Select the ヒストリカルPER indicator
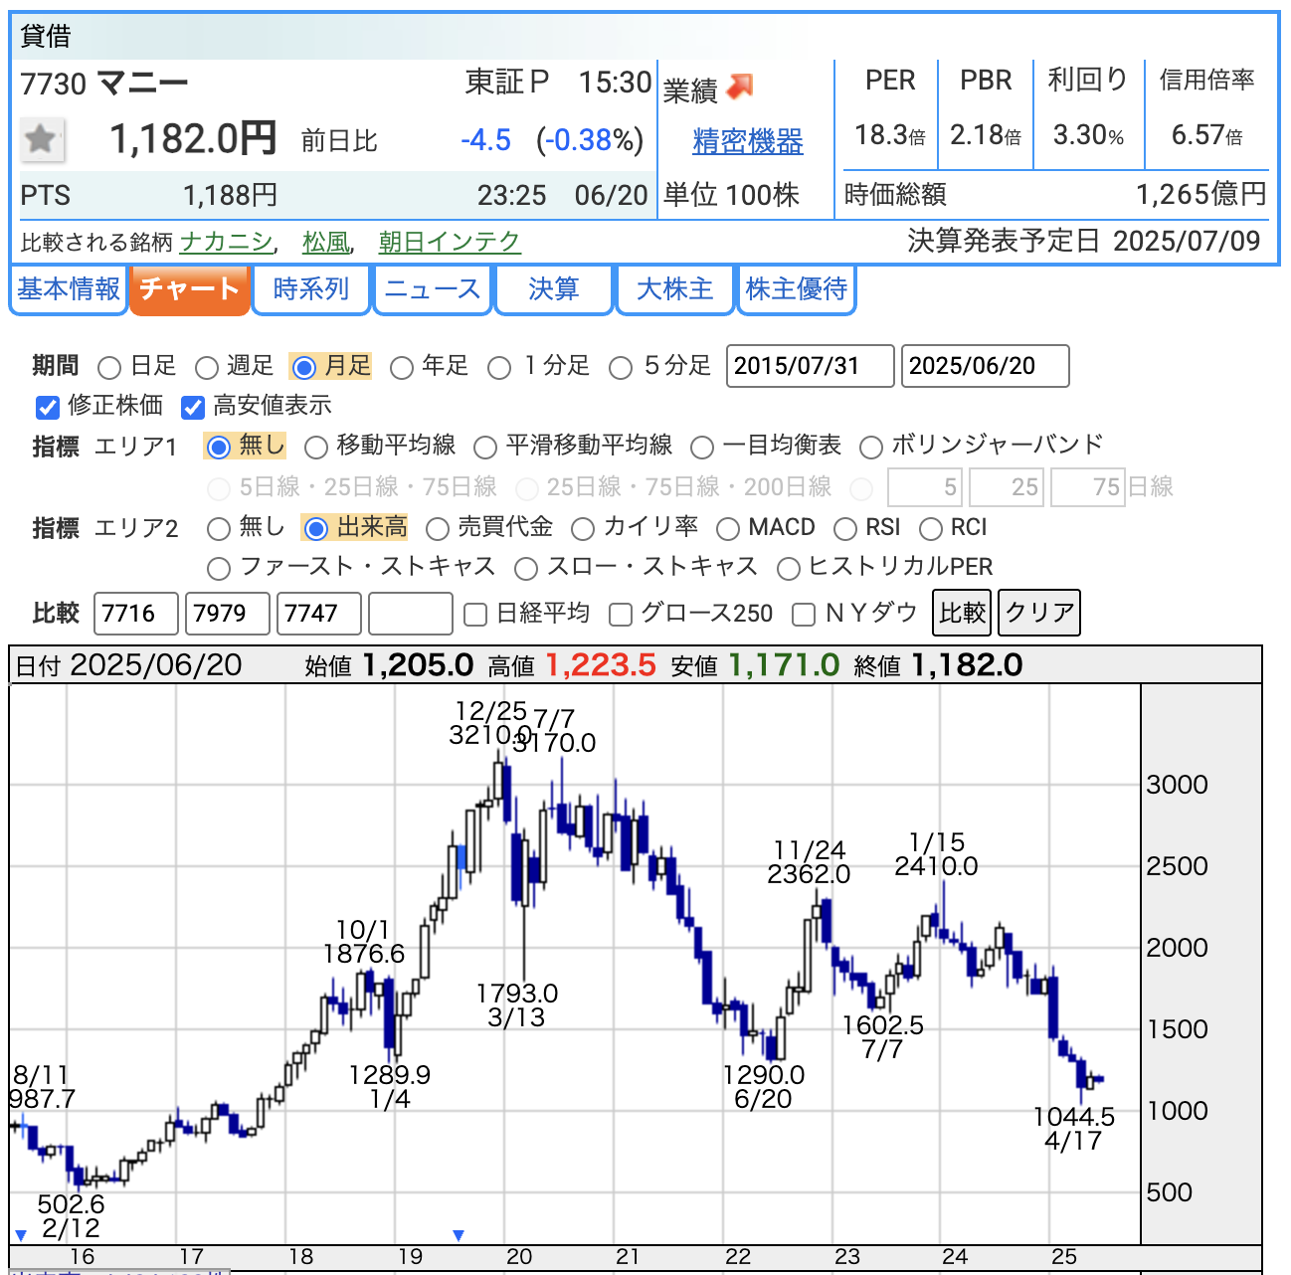The width and height of the screenshot is (1291, 1275). (788, 569)
